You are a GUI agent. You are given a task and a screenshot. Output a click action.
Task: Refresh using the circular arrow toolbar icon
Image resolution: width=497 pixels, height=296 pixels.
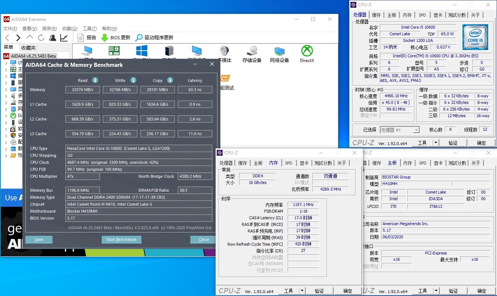pyautogui.click(x=41, y=37)
